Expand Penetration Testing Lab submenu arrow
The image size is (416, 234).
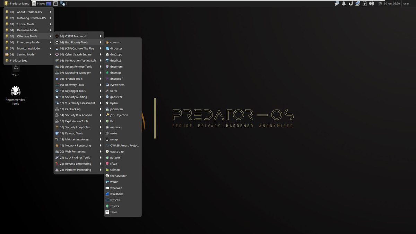pos(101,61)
